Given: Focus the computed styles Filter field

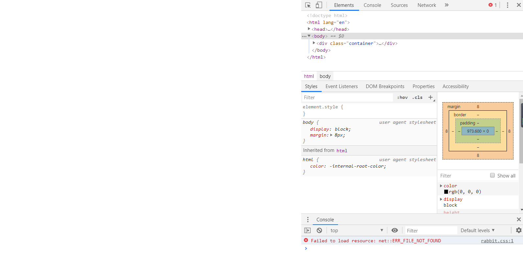Looking at the screenshot, I should (463, 176).
